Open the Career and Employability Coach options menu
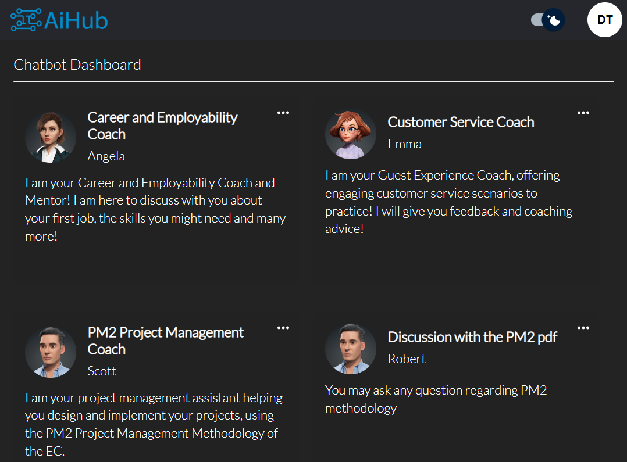Screen dimensions: 627x462 [x=283, y=112]
